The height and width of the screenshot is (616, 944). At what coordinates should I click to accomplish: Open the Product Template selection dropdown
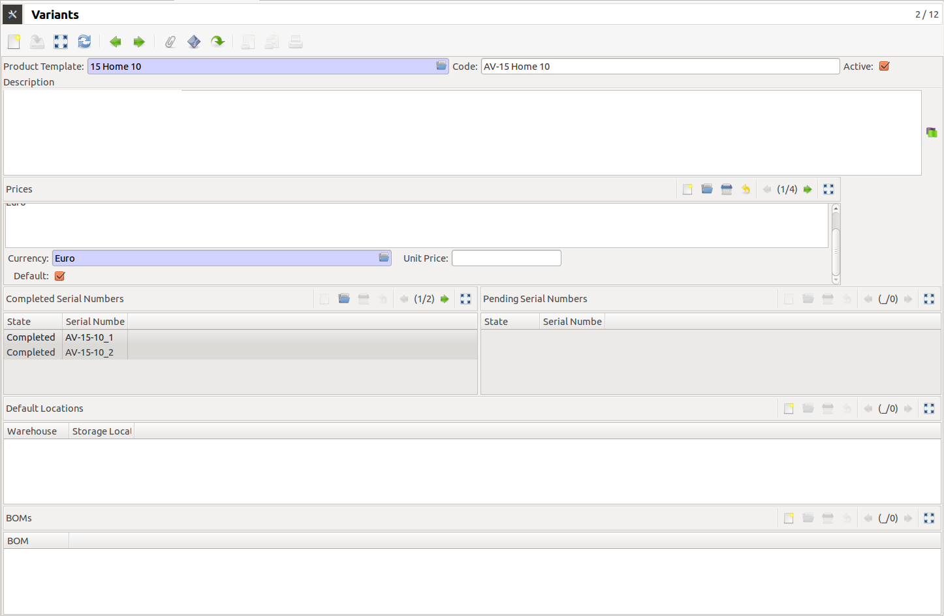click(x=441, y=66)
